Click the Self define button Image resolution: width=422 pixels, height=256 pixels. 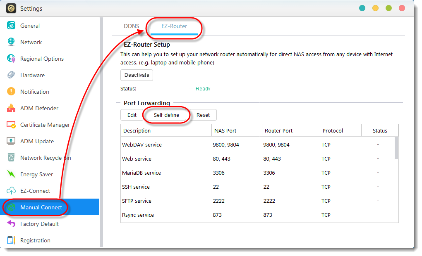pos(165,115)
